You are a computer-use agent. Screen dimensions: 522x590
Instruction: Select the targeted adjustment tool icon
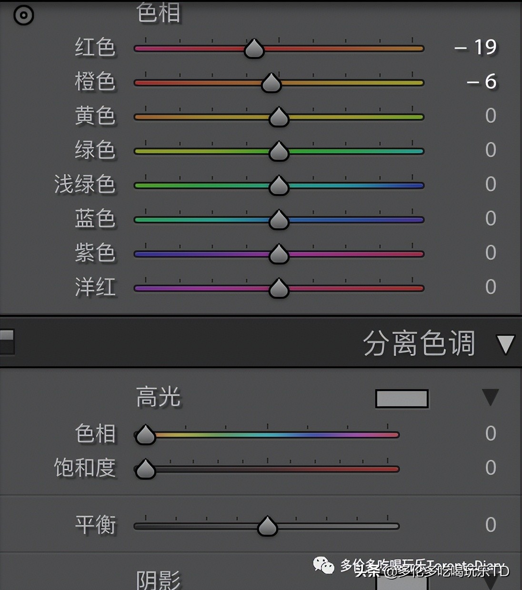pyautogui.click(x=22, y=16)
